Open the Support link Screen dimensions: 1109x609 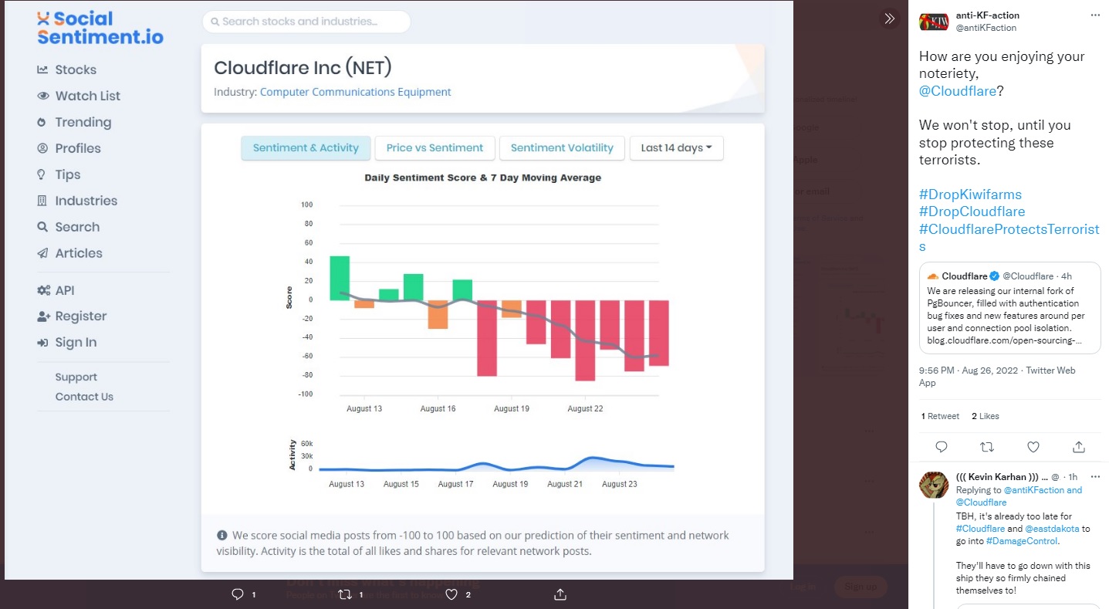(76, 377)
